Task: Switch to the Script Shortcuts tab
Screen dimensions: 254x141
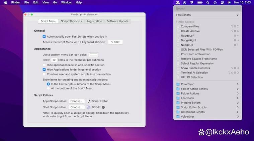Action: pos(71,21)
